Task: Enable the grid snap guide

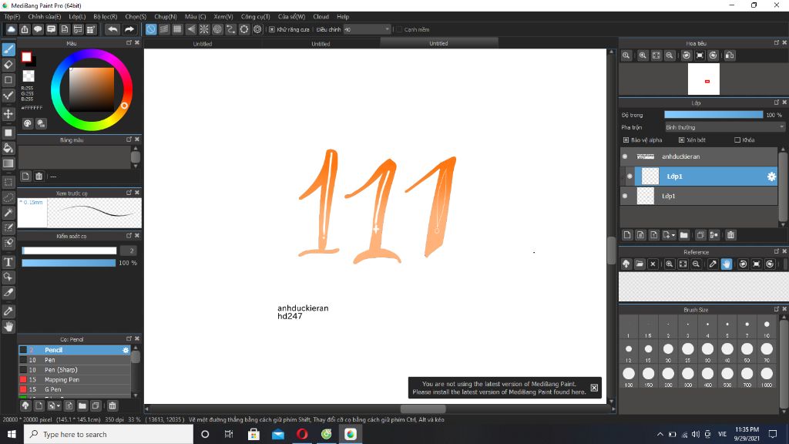Action: coord(177,30)
